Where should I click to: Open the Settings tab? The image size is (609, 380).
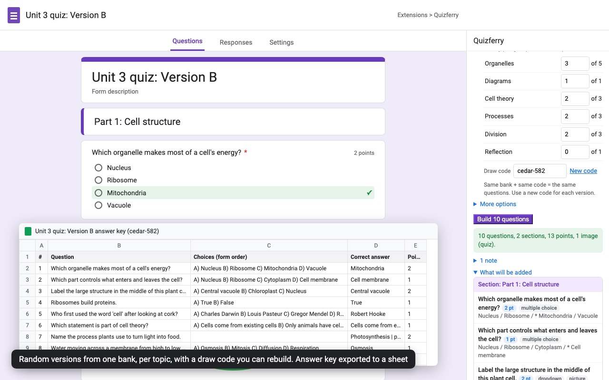coord(282,42)
